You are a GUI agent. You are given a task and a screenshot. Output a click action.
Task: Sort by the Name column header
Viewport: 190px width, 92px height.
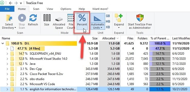tap(38, 38)
